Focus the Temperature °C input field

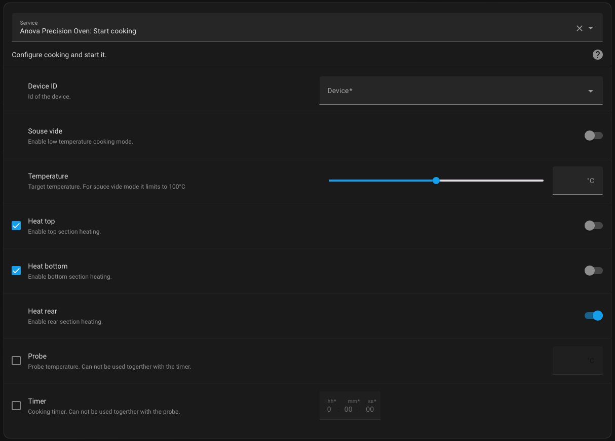[x=578, y=181]
